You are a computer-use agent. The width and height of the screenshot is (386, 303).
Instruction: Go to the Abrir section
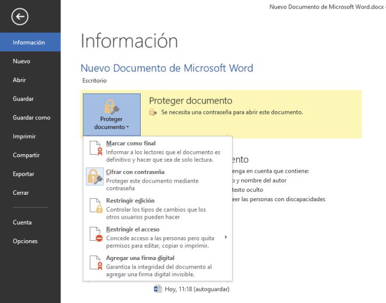pos(30,80)
